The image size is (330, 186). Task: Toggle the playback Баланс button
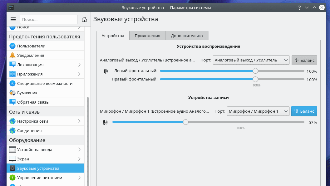[x=304, y=60]
